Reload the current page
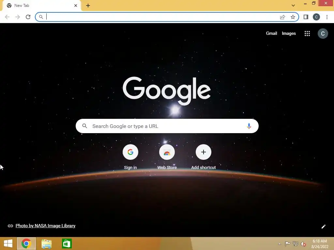The image size is (334, 250). click(28, 17)
